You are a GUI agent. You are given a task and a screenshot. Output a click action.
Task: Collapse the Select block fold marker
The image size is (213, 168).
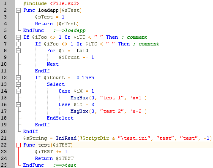[18, 84]
